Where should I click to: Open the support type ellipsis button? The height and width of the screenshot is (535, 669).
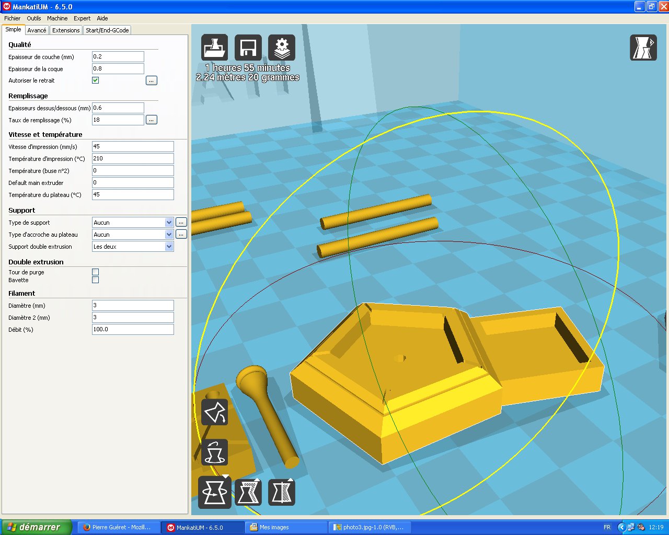point(181,222)
